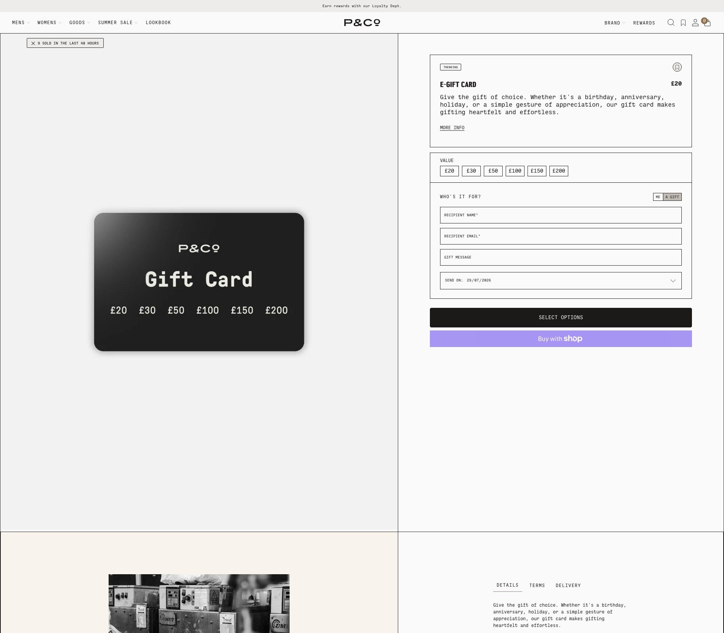Focus the Recipient Name field

(x=561, y=215)
